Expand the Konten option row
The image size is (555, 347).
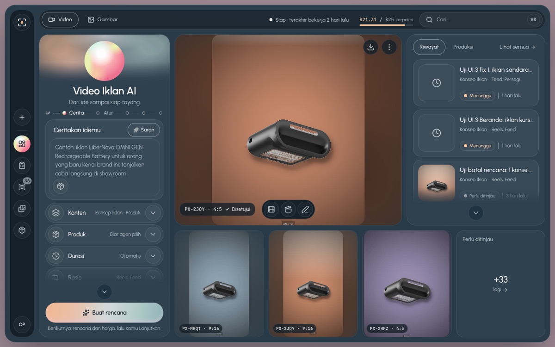pos(105,213)
